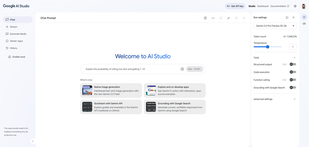The width and height of the screenshot is (309, 147).
Task: Click the What's new label
Action: coord(86,80)
